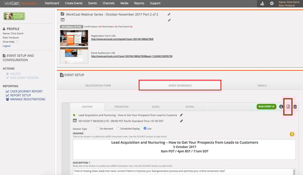Open the Create Events menu

click(x=74, y=3)
